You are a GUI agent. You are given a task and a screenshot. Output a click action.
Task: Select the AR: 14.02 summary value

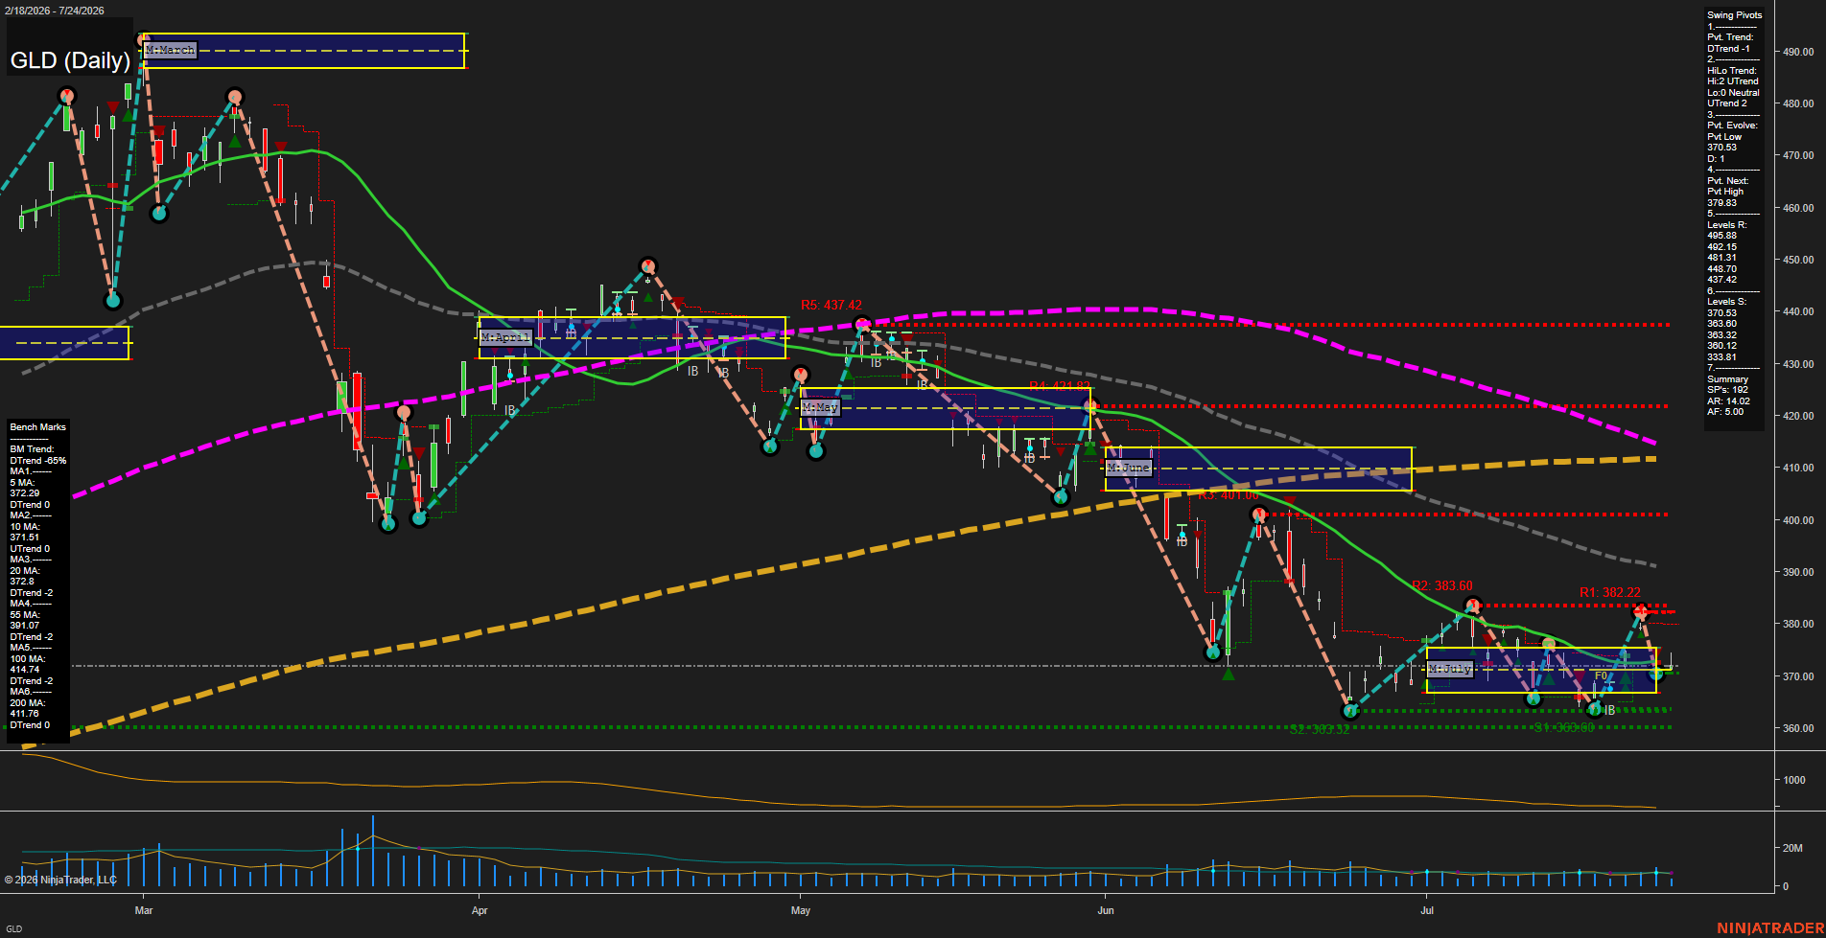[x=1728, y=401]
